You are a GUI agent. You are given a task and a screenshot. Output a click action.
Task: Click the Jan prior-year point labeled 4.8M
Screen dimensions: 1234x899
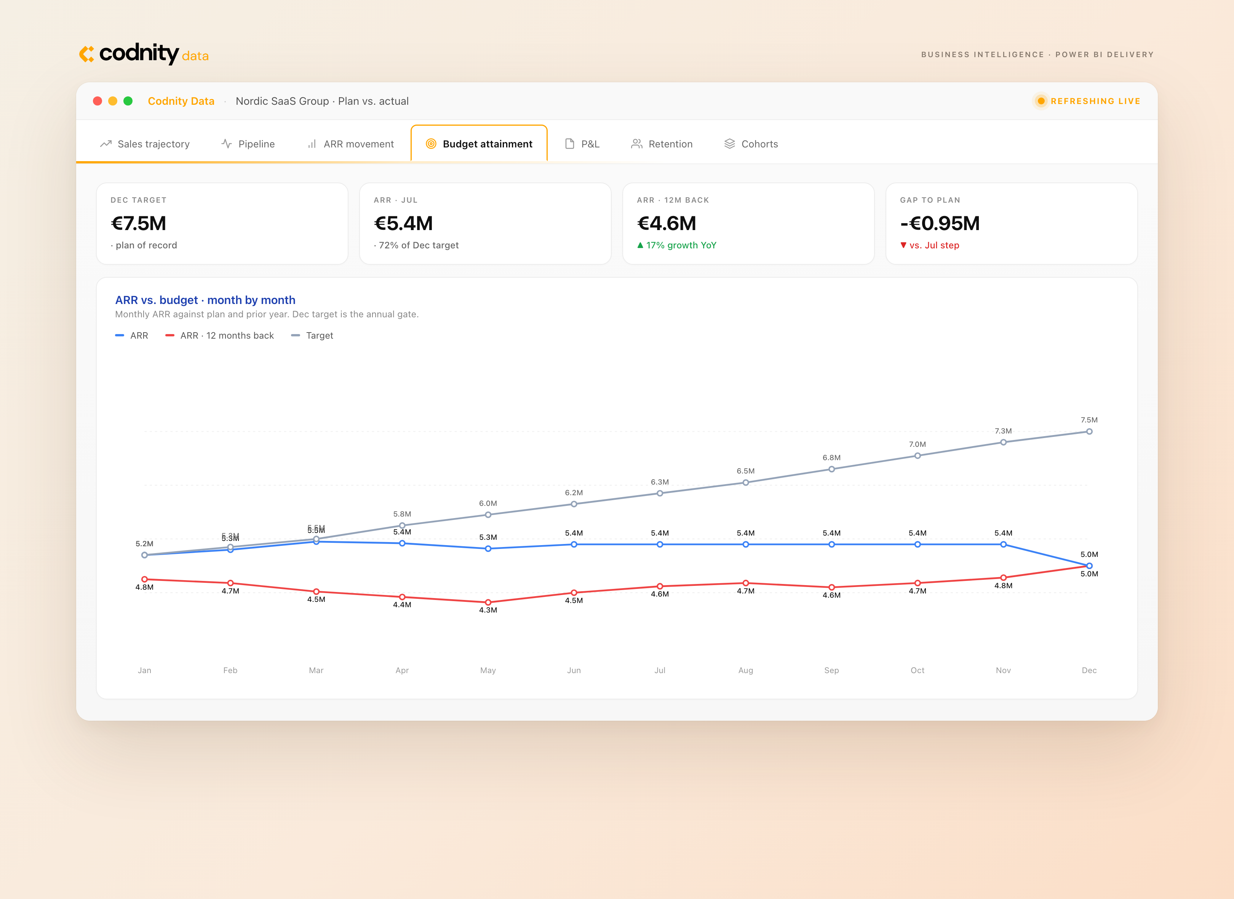(x=144, y=579)
